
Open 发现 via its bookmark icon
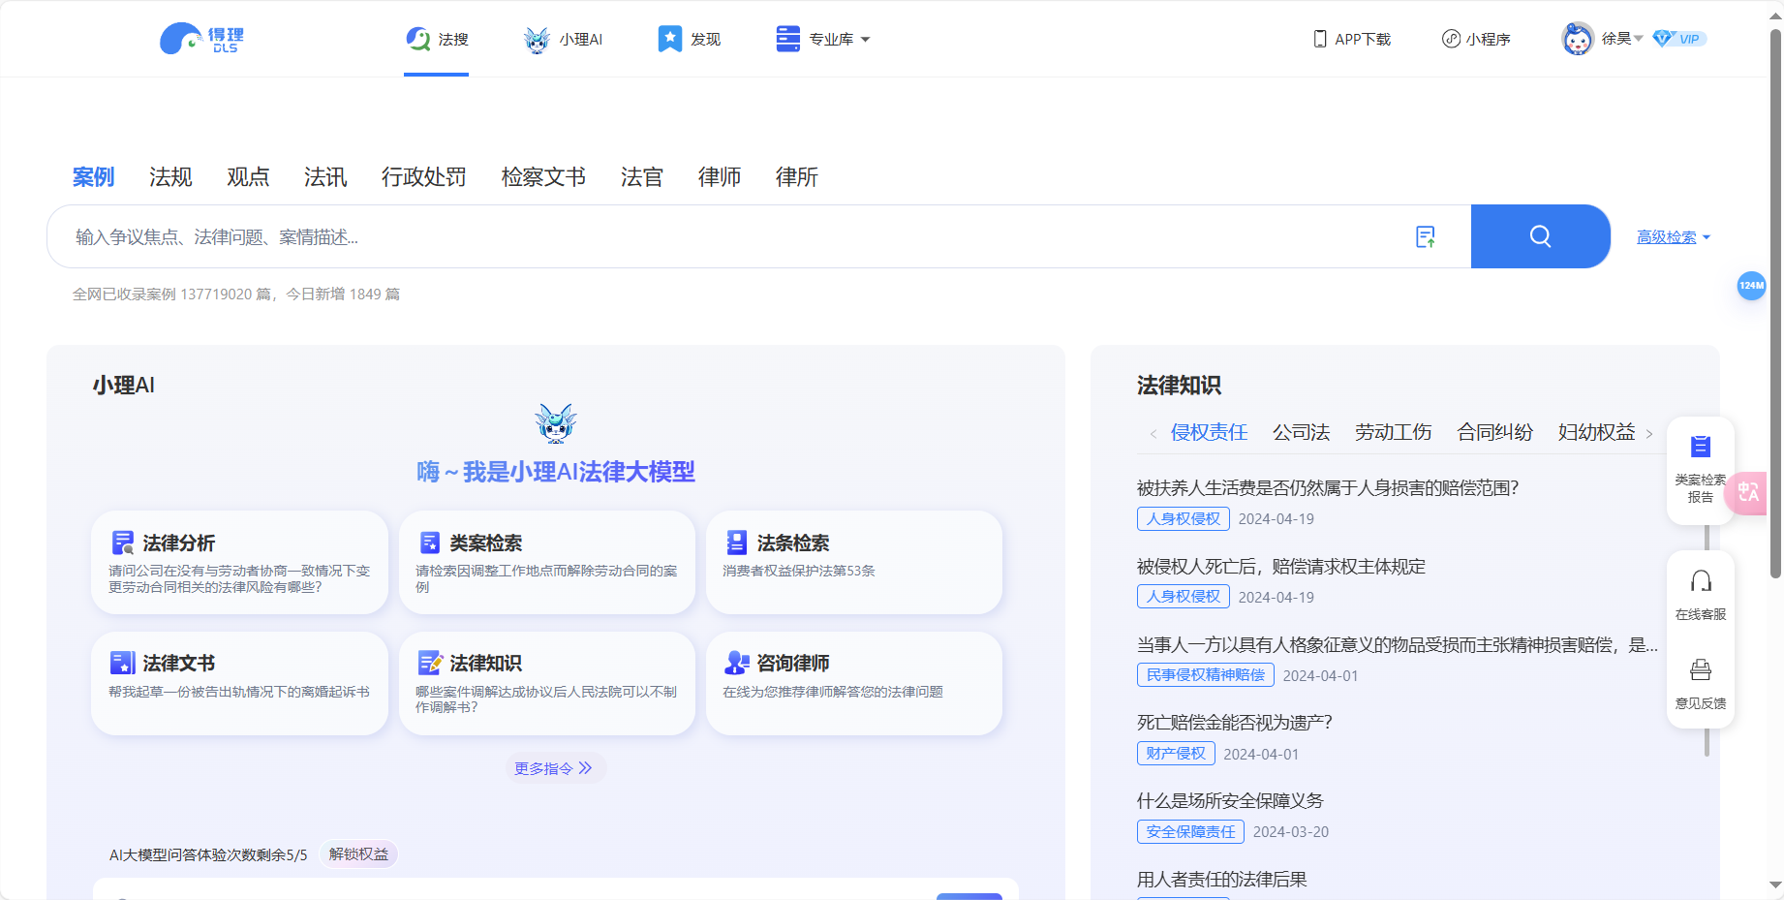click(668, 39)
